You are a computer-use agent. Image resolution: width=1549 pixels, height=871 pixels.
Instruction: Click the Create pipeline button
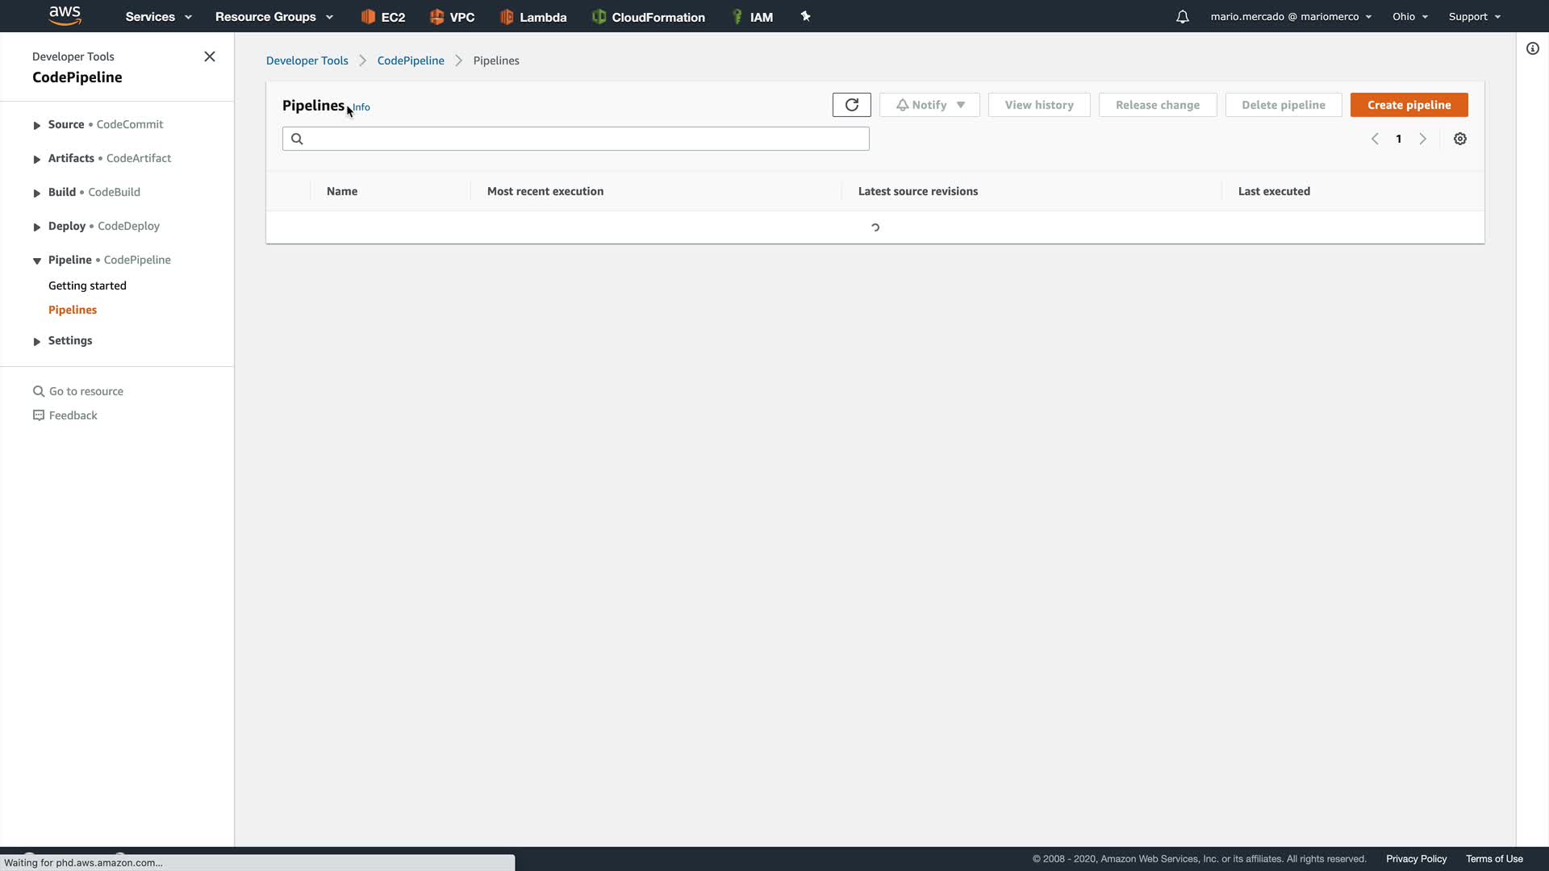[1409, 105]
